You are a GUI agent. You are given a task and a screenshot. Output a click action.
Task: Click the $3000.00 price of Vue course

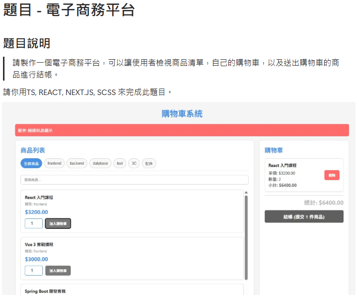36,259
